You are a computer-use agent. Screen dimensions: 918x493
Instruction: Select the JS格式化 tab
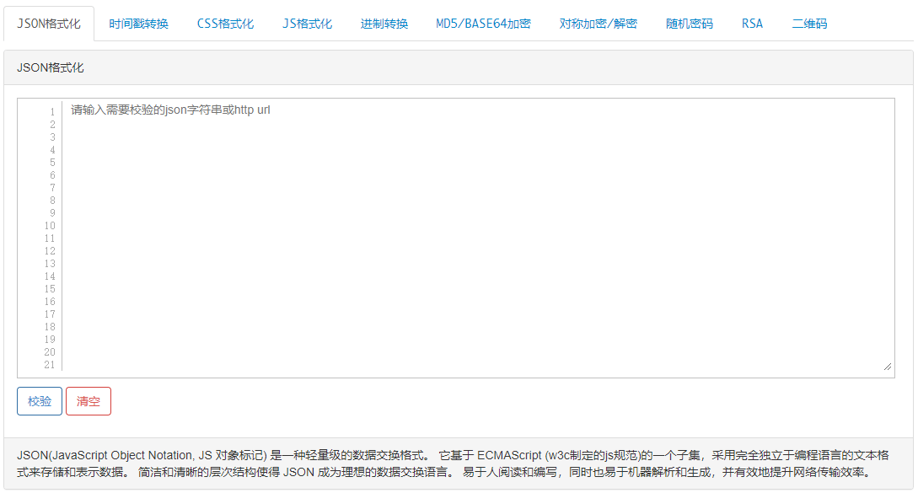(x=307, y=24)
